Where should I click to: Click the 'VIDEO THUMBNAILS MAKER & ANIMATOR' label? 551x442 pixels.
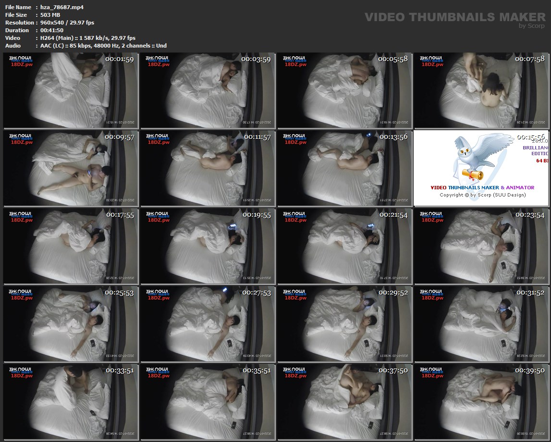point(482,187)
